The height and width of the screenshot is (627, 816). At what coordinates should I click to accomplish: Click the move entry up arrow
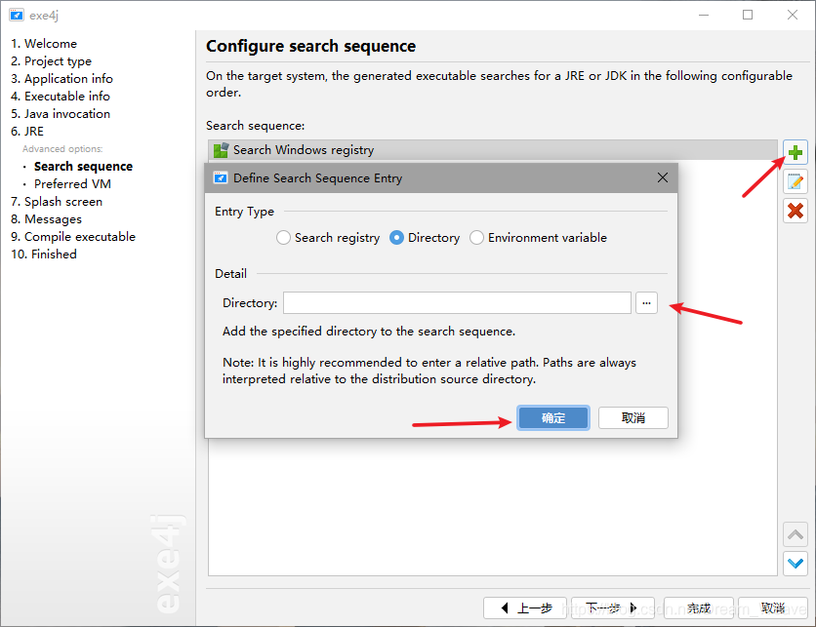796,534
